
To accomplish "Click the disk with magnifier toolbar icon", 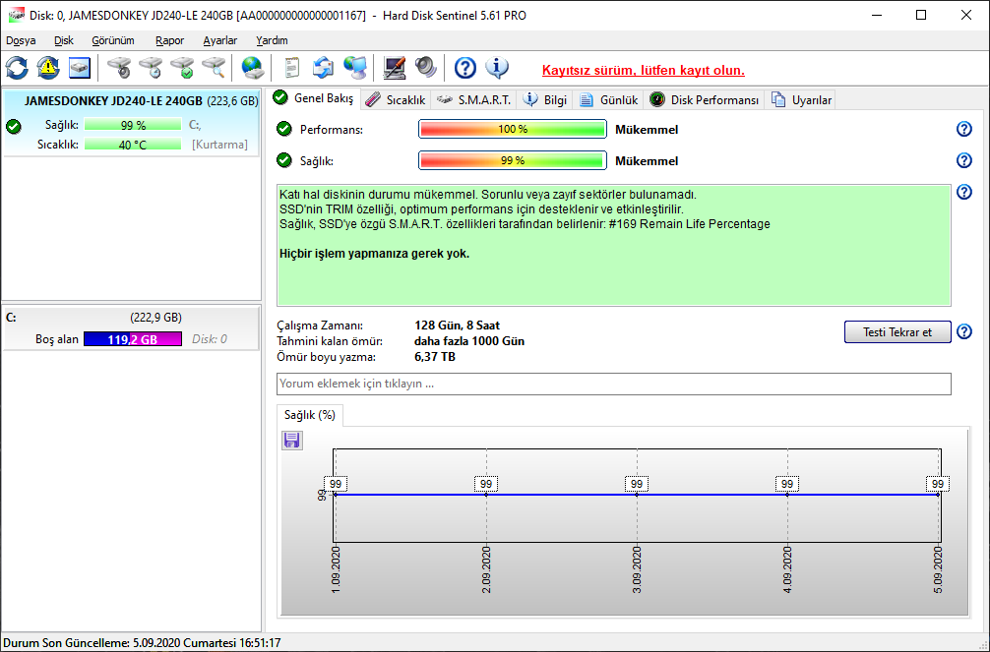I will [214, 68].
